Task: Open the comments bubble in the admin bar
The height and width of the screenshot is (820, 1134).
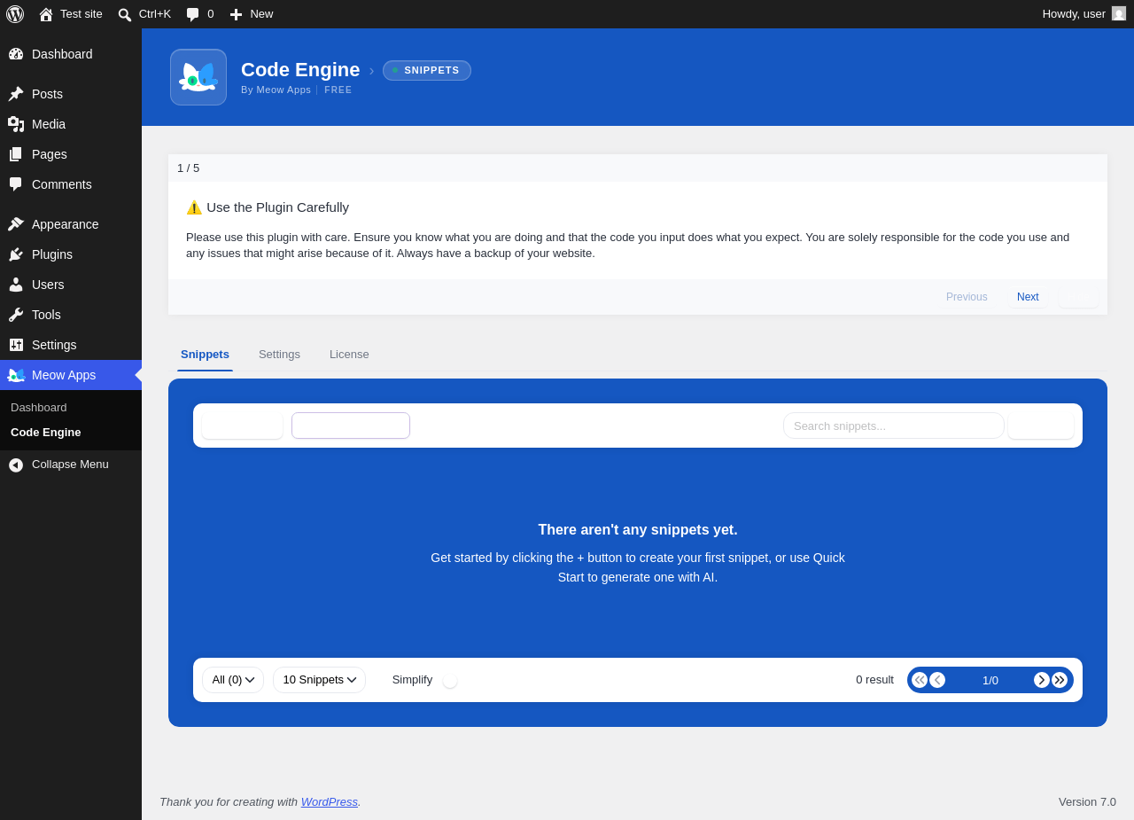Action: (x=200, y=14)
